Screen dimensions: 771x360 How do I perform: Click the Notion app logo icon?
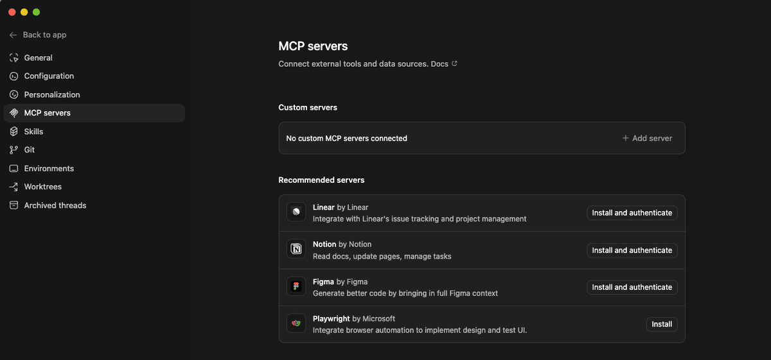(296, 250)
